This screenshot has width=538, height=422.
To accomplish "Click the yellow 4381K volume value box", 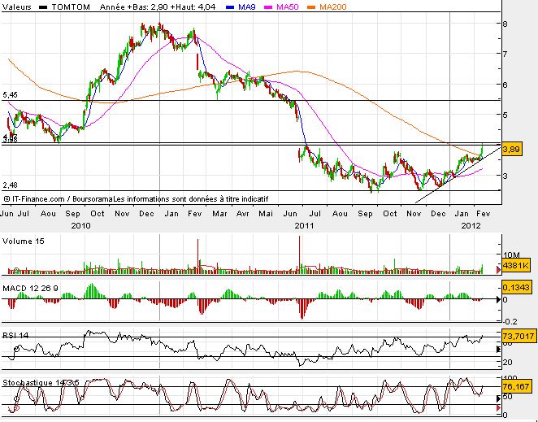I will (x=516, y=265).
